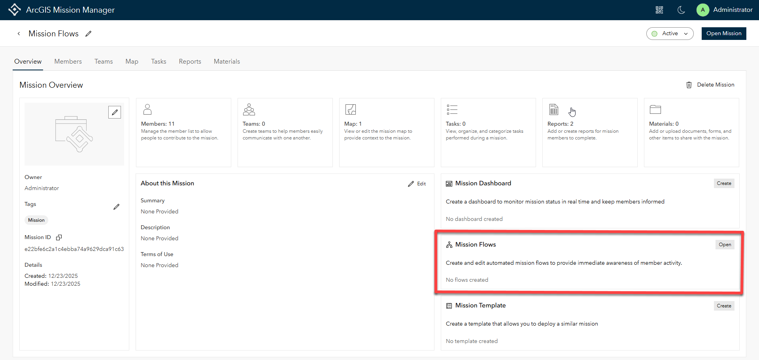Open the Materials: 0 card title

(x=664, y=124)
